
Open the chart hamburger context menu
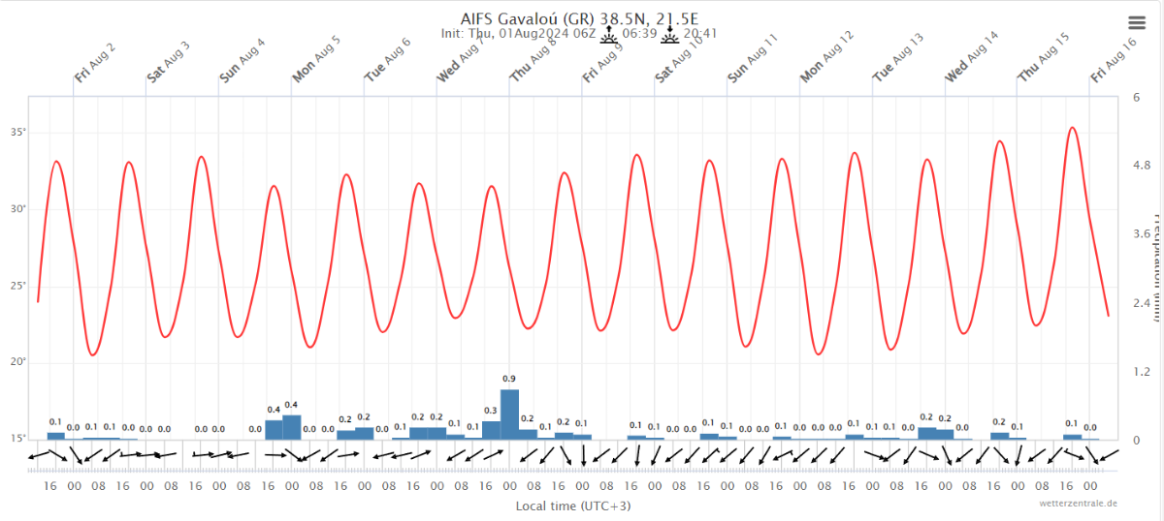click(x=1136, y=23)
